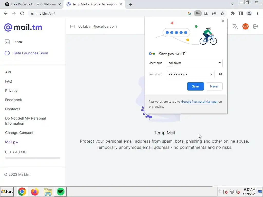
Task: Click the taskbar clock 6:37 AM
Action: coord(250,190)
